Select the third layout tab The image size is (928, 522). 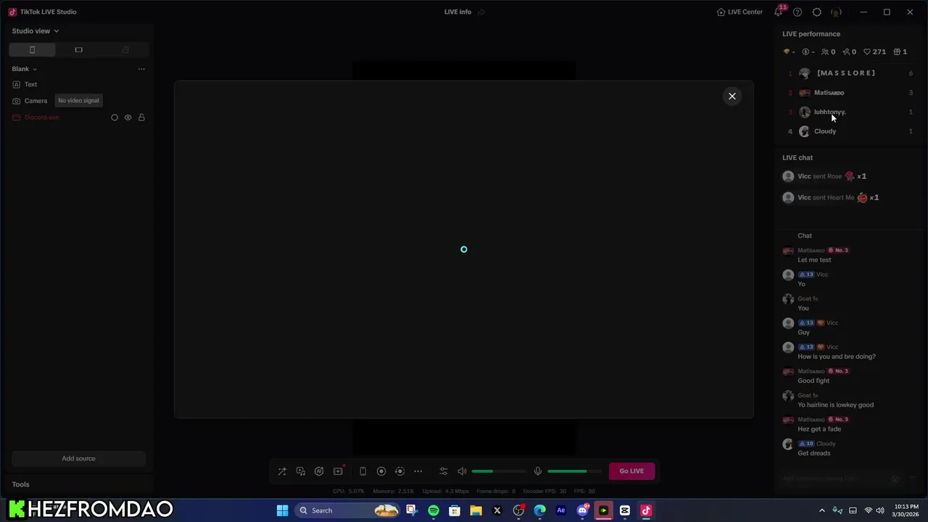125,50
